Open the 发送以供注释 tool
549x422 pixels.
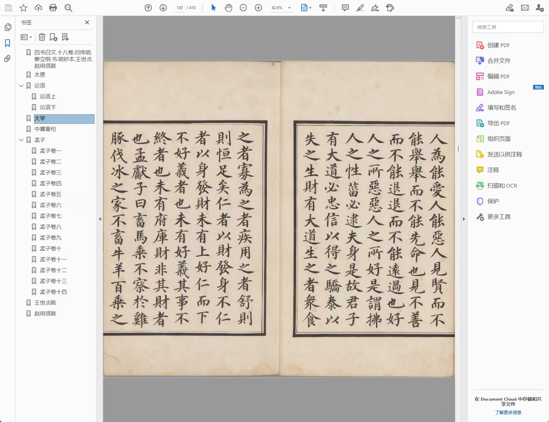coord(499,155)
